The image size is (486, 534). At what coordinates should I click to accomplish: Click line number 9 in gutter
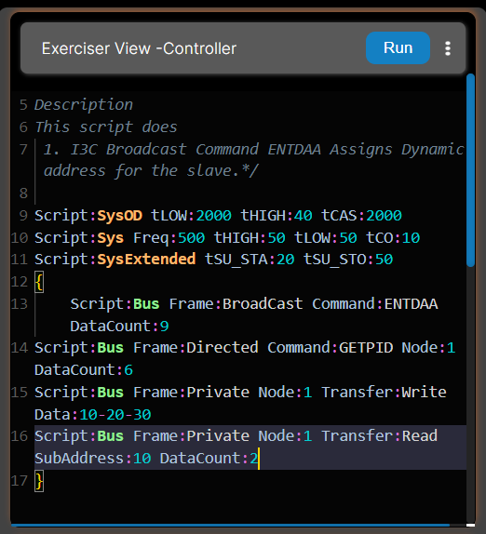coord(23,216)
